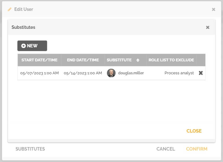
Task: Add a NEW substitute
Action: (32, 46)
